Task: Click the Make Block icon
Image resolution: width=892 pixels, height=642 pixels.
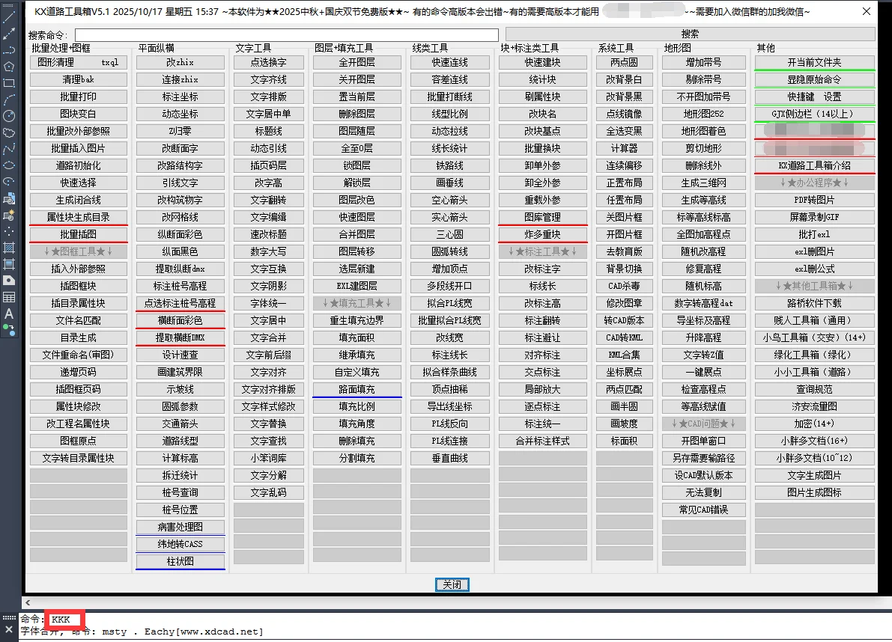Action: click(x=8, y=215)
